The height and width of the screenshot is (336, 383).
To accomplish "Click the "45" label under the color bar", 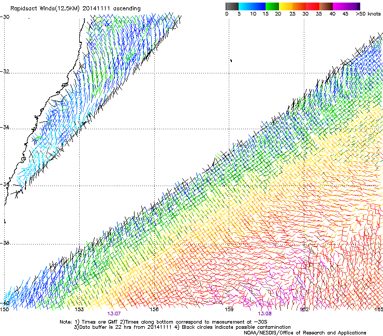I will pos(345,14).
